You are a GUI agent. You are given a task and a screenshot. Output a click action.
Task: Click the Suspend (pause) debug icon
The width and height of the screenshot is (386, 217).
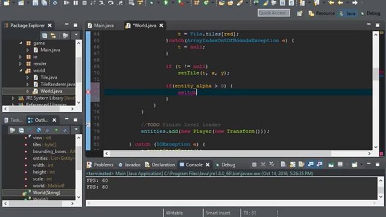pyautogui.click(x=75, y=2)
